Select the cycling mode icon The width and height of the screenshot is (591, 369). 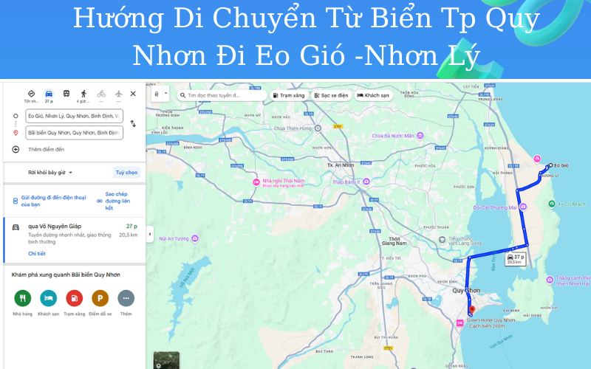pyautogui.click(x=101, y=94)
